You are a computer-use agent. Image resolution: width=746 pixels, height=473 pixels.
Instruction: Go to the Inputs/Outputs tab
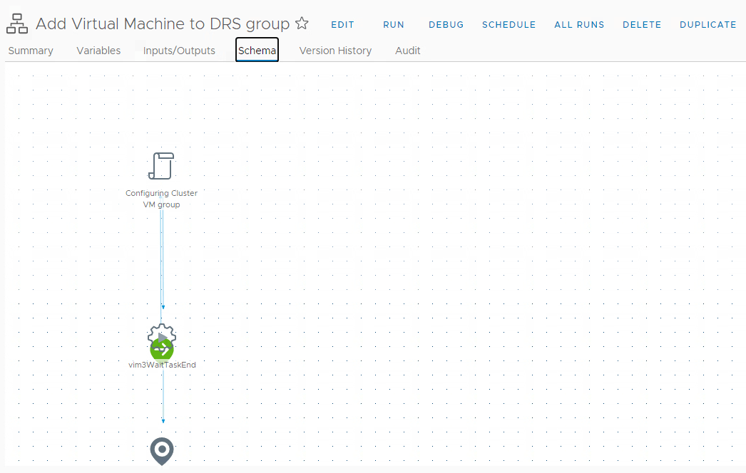tap(179, 51)
